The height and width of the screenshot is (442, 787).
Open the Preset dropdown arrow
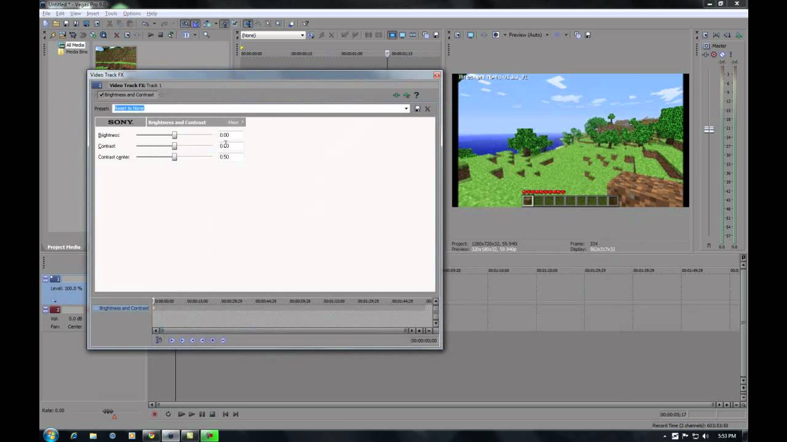coord(406,109)
